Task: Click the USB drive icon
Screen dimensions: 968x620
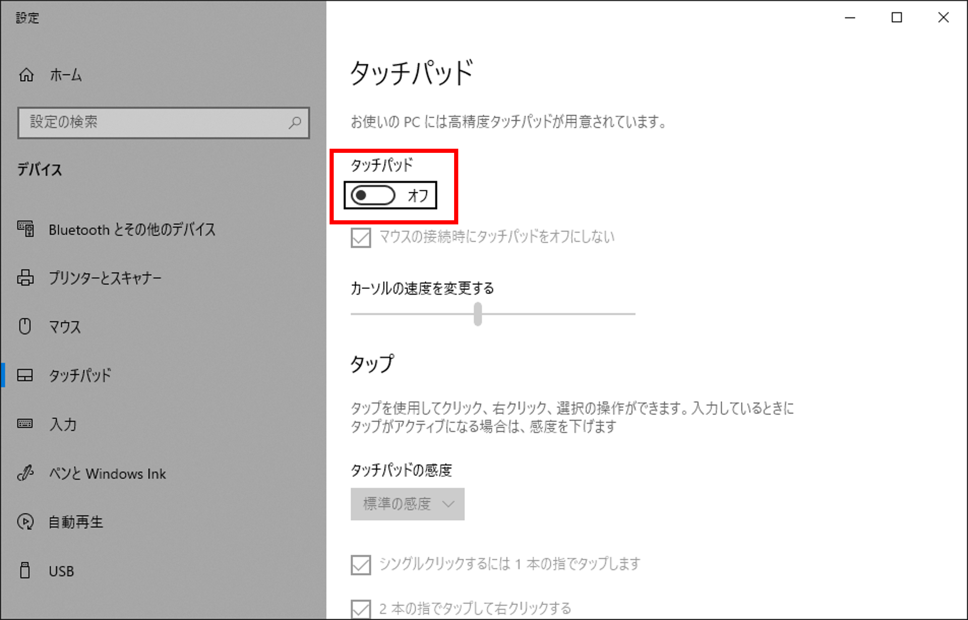Action: tap(25, 571)
